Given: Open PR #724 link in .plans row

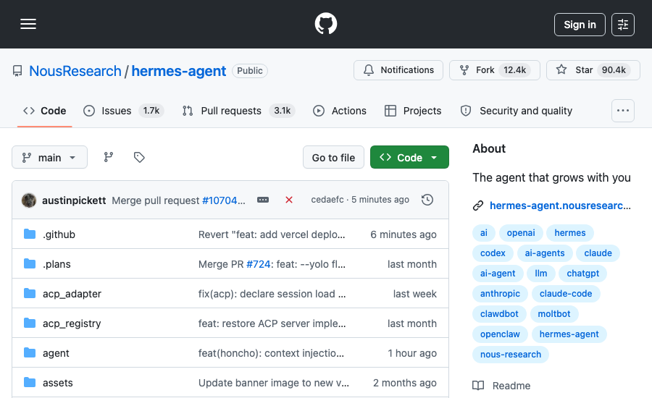Looking at the screenshot, I should click(x=258, y=264).
